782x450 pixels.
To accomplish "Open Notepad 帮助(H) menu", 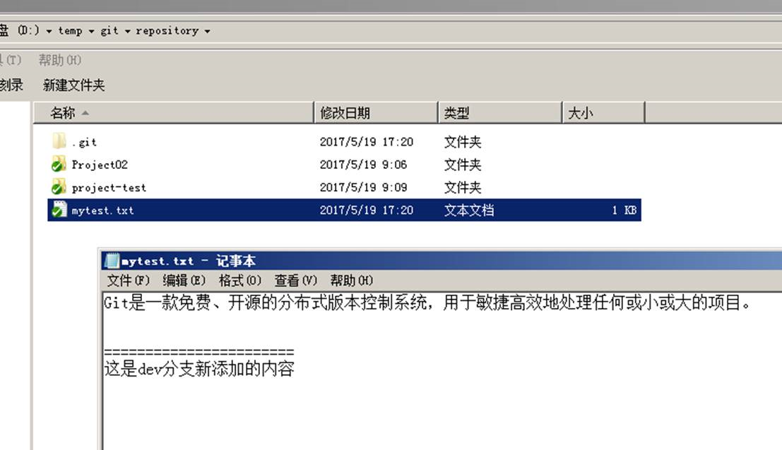I will coord(352,280).
